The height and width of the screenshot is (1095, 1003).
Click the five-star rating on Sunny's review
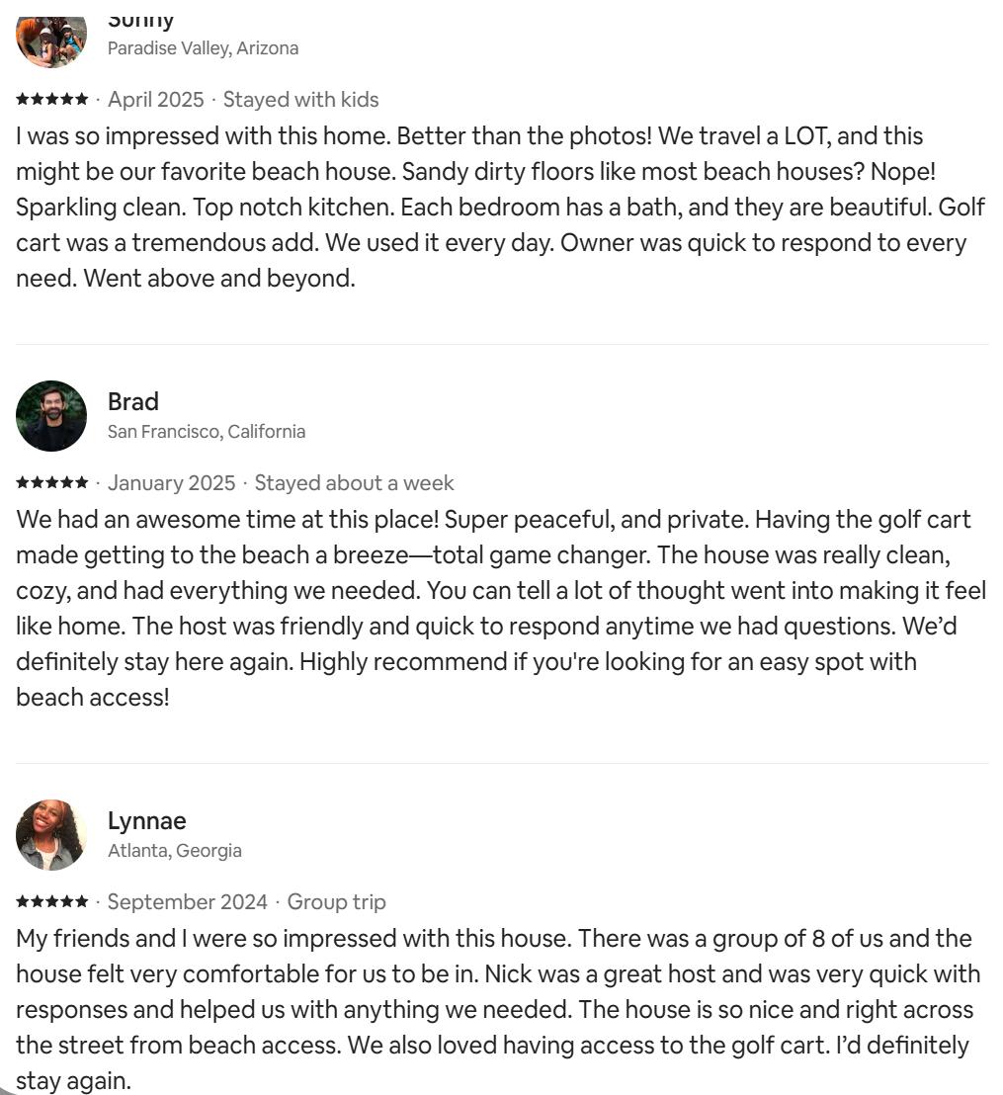pos(52,99)
